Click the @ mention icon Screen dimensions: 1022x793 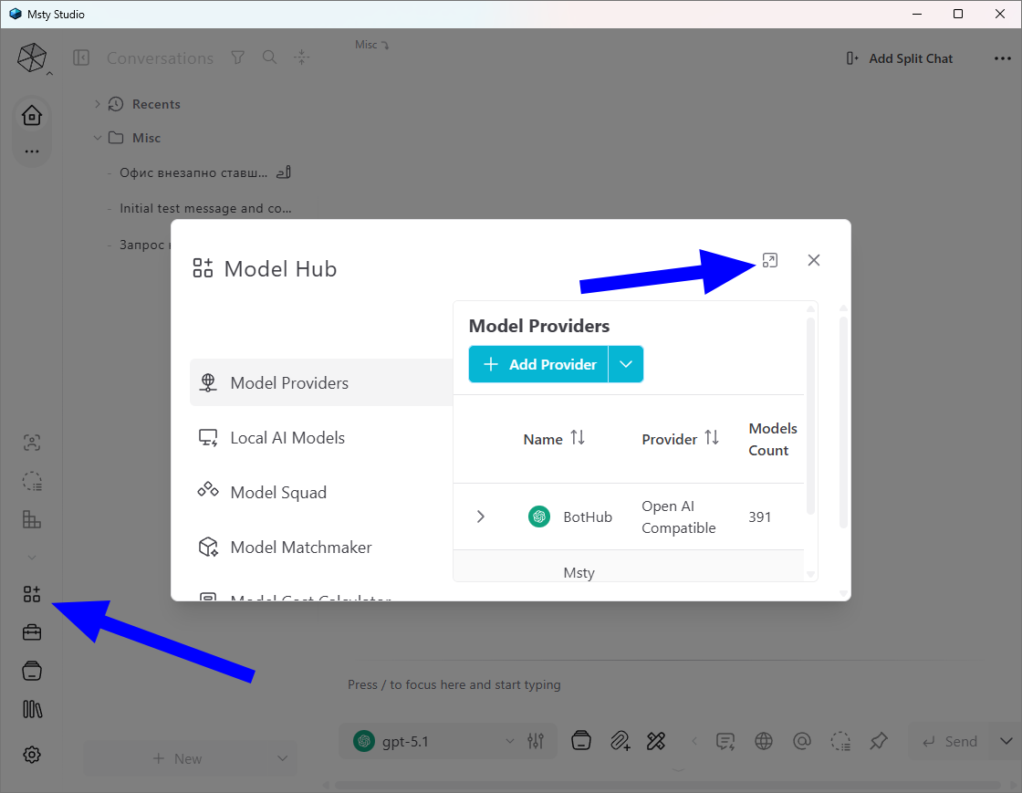pyautogui.click(x=802, y=741)
